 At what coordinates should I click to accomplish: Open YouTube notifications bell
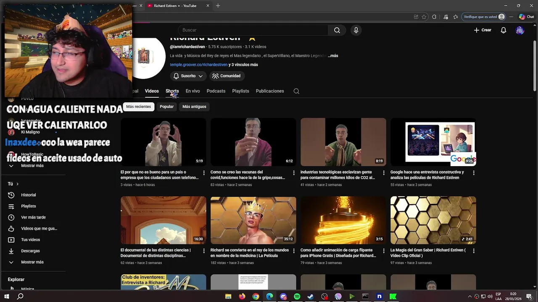pos(503,30)
